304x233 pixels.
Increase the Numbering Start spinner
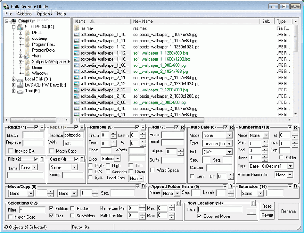tap(264, 142)
